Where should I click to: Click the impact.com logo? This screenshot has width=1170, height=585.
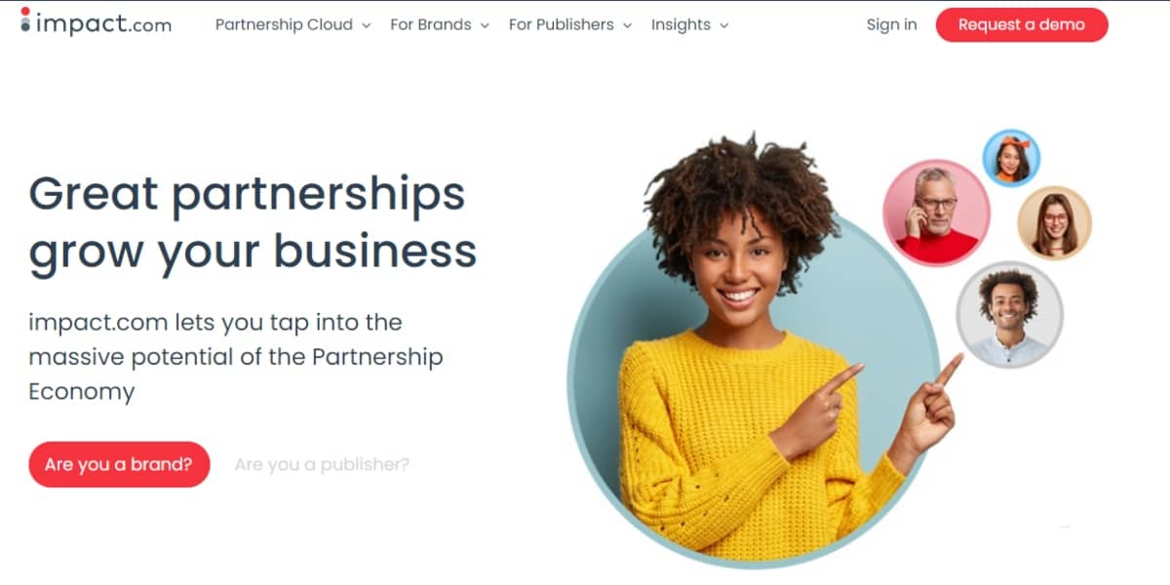96,22
